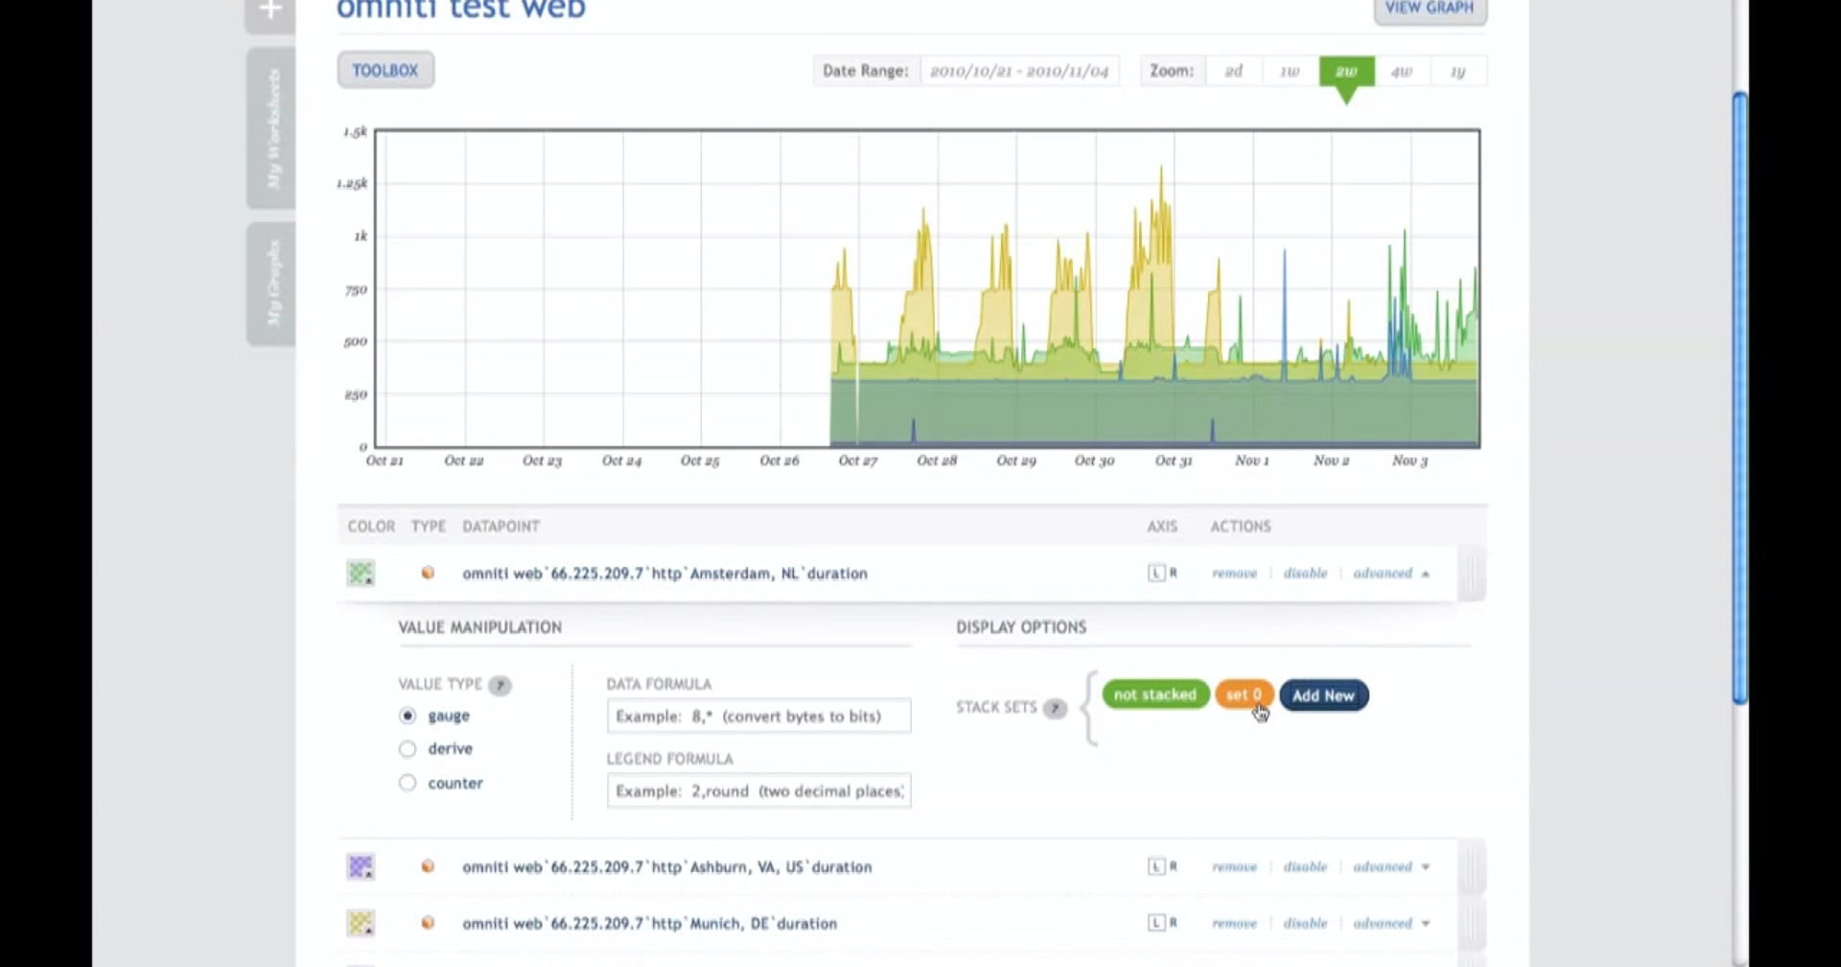Set Munich datapoint to right axis
Screen dimensions: 1841x967
click(1173, 923)
